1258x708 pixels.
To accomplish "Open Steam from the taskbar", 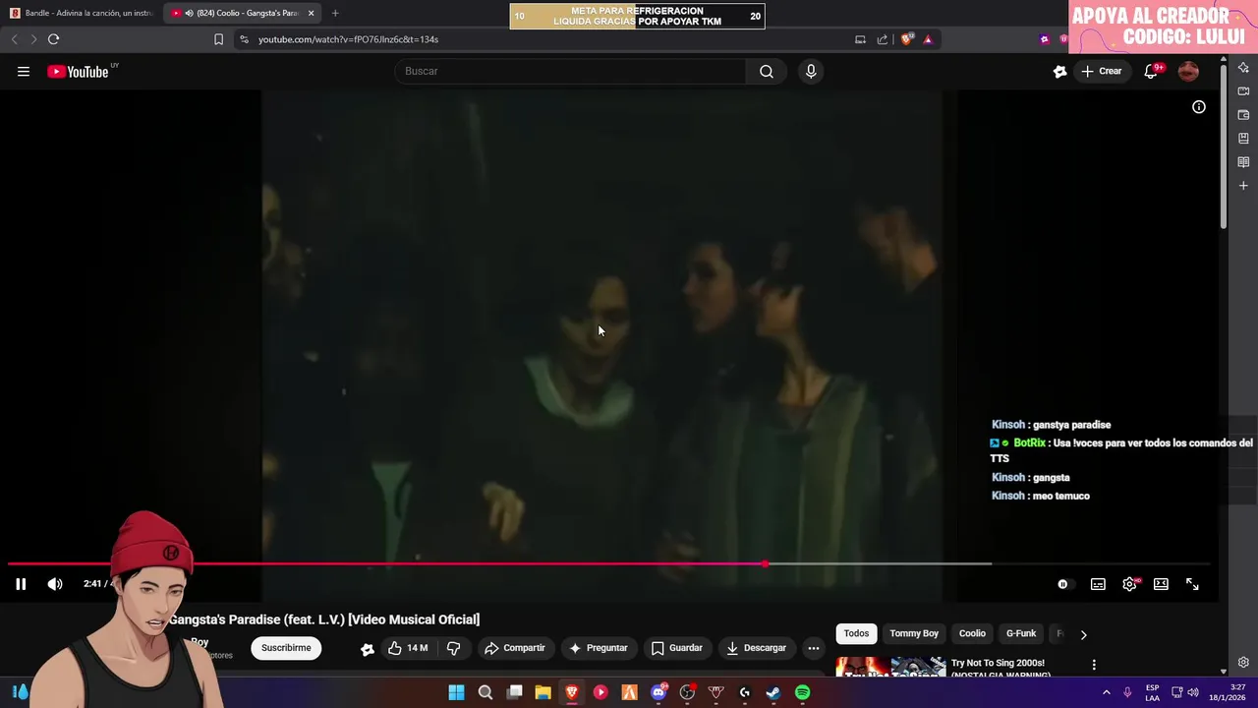I will (773, 693).
